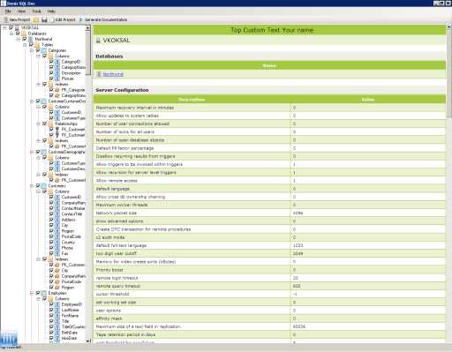Click the Employees table icon
452x352 pixels.
(x=44, y=293)
